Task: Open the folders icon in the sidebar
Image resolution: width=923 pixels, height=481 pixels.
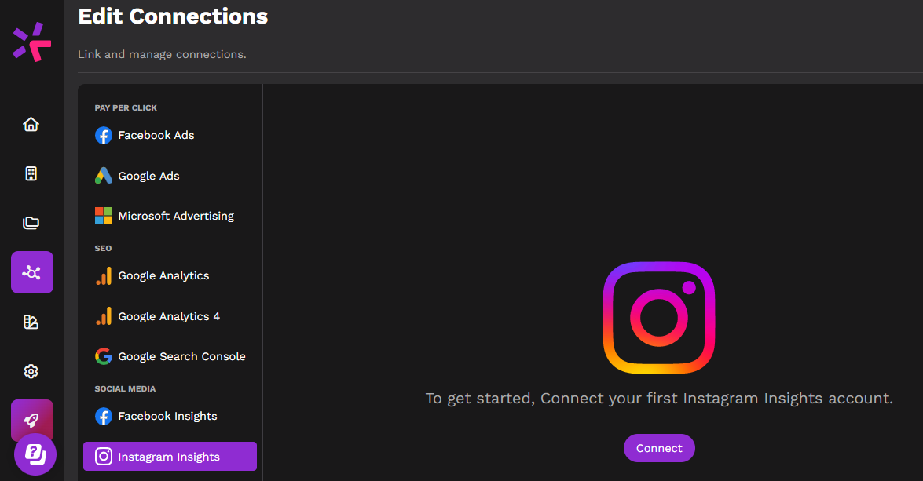Action: point(31,223)
